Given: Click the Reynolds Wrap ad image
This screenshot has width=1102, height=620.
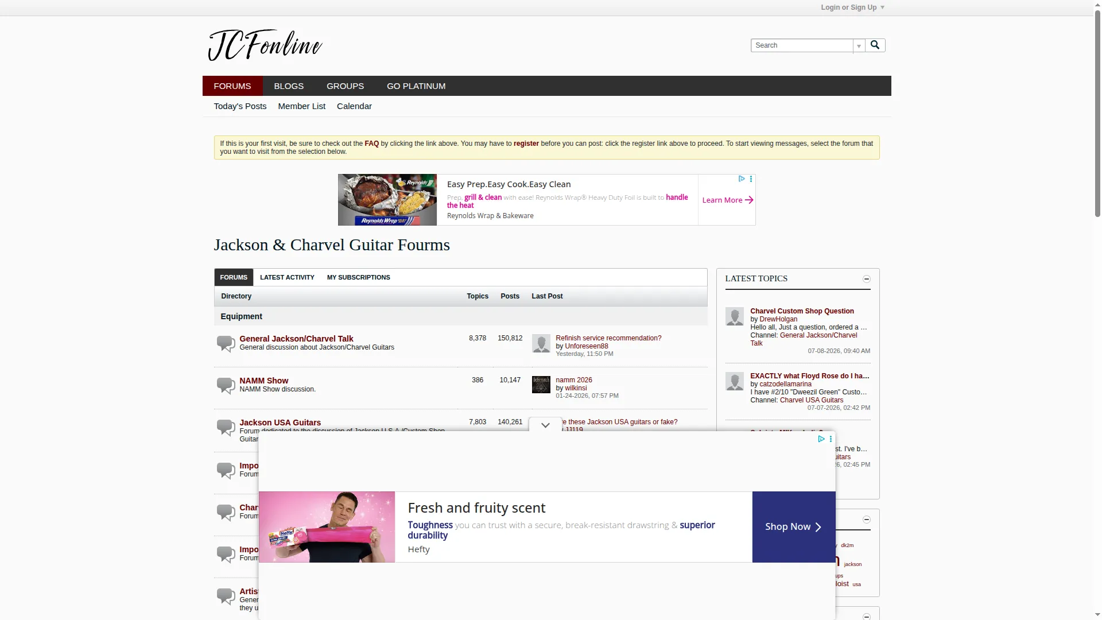Looking at the screenshot, I should [387, 200].
